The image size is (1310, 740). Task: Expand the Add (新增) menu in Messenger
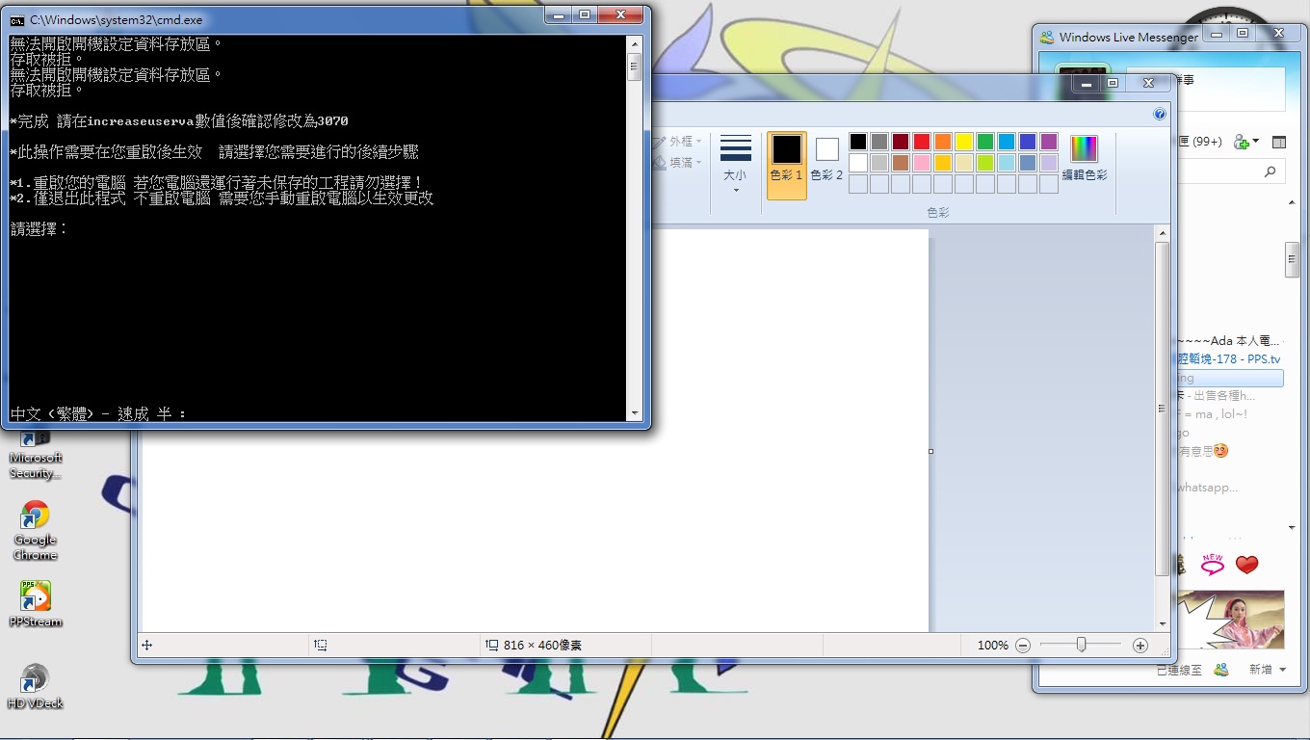(x=1267, y=670)
